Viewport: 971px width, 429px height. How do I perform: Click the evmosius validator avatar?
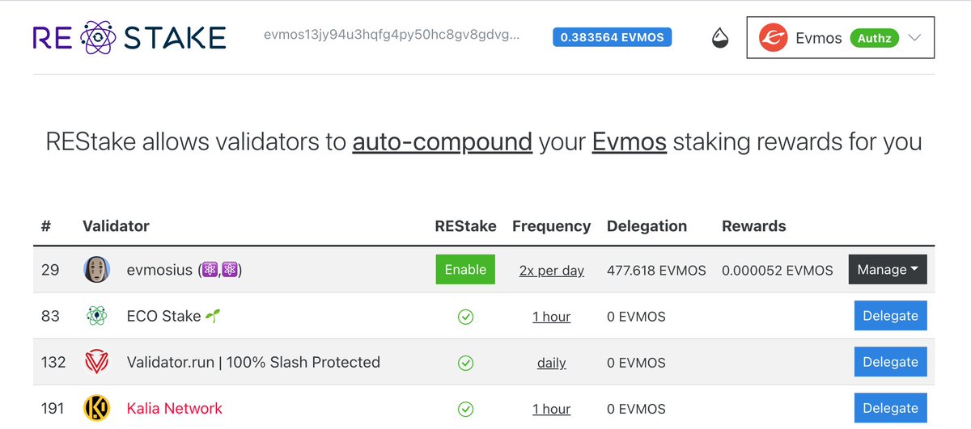pyautogui.click(x=97, y=270)
